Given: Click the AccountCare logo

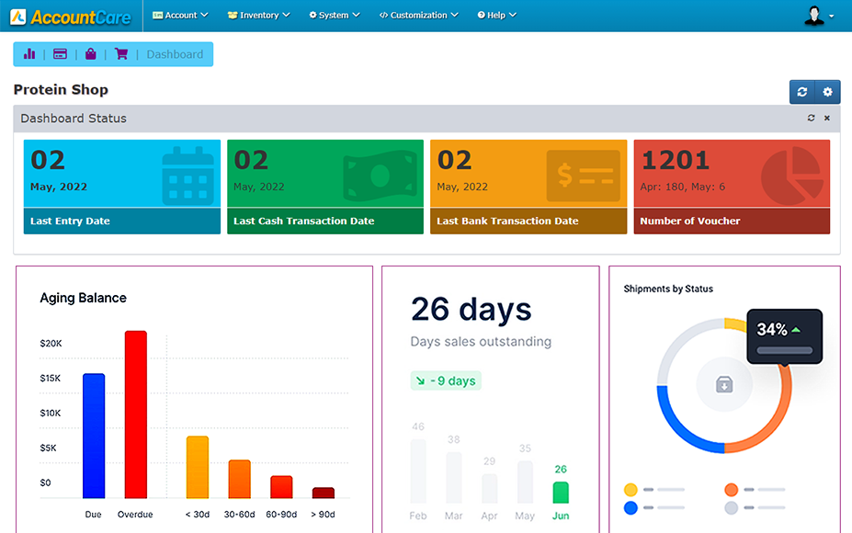Looking at the screenshot, I should tap(71, 17).
